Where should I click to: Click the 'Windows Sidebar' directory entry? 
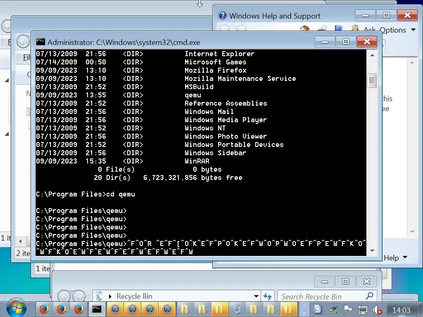pyautogui.click(x=215, y=153)
